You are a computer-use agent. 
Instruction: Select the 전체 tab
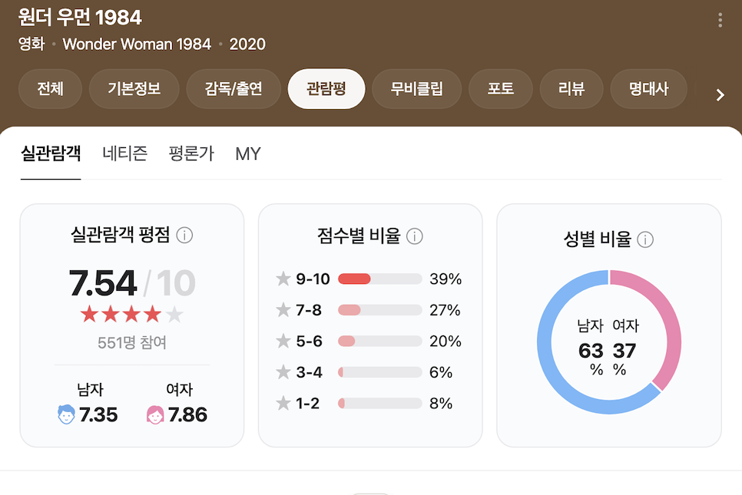point(50,89)
